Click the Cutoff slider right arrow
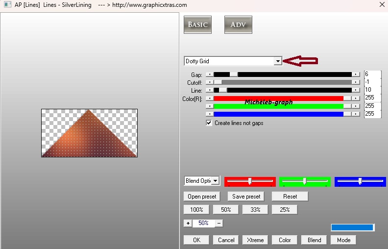The width and height of the screenshot is (388, 249). coord(356,82)
